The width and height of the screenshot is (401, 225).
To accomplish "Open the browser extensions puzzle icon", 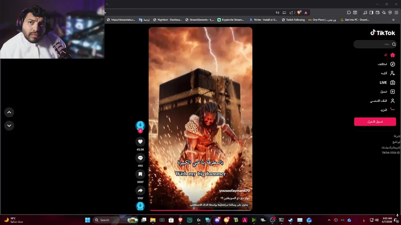I will (349, 12).
